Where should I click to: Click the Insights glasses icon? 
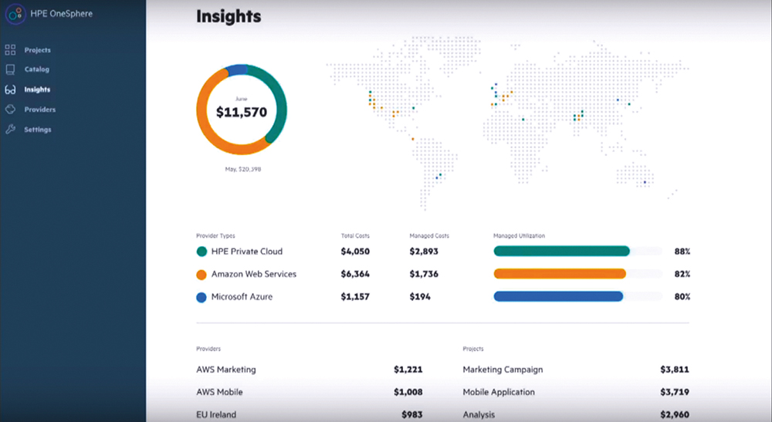[10, 89]
